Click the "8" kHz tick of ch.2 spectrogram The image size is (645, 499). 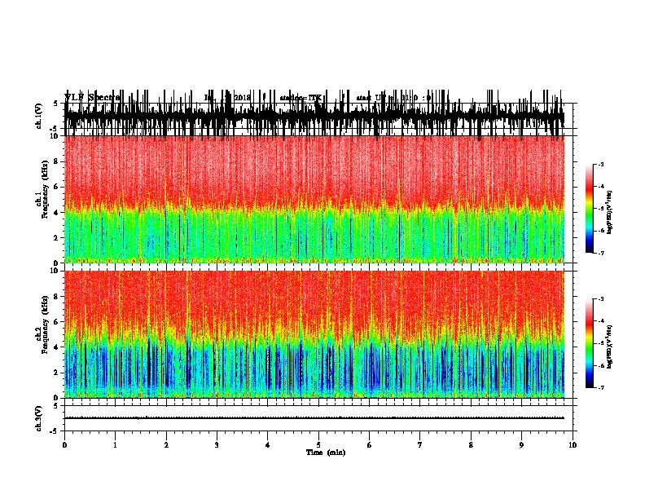coord(56,297)
